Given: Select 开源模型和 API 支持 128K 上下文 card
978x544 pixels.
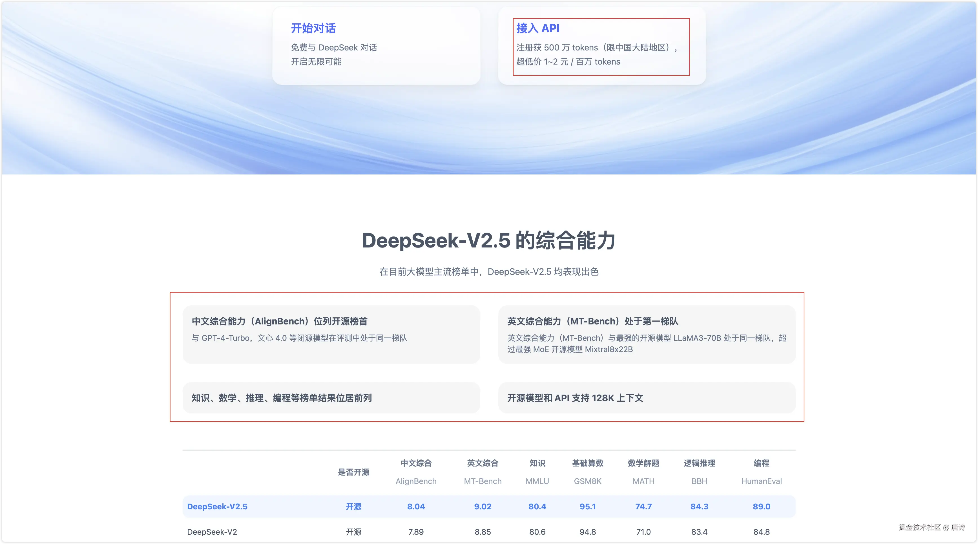Looking at the screenshot, I should tap(647, 397).
